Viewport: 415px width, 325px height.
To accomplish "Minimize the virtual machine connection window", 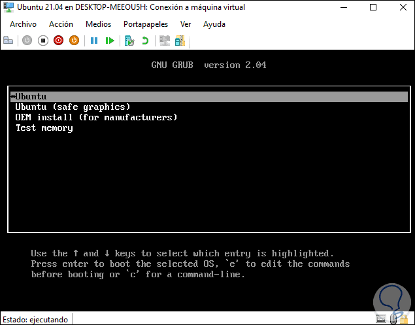I will [344, 7].
